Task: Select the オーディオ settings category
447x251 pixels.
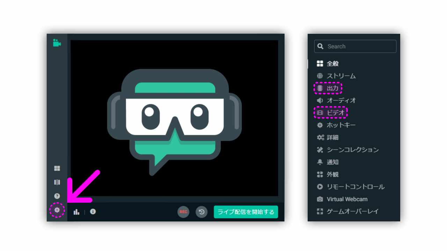Action: (x=341, y=100)
